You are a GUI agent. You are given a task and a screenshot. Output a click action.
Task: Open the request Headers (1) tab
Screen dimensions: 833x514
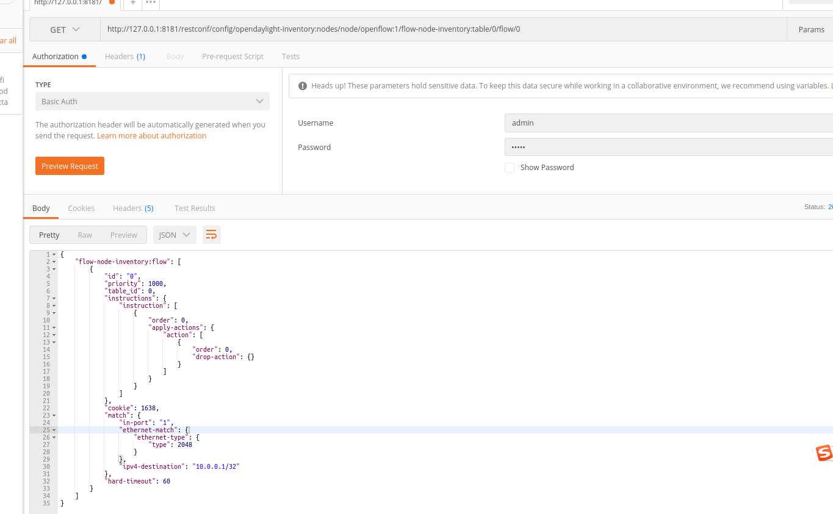[x=125, y=56]
